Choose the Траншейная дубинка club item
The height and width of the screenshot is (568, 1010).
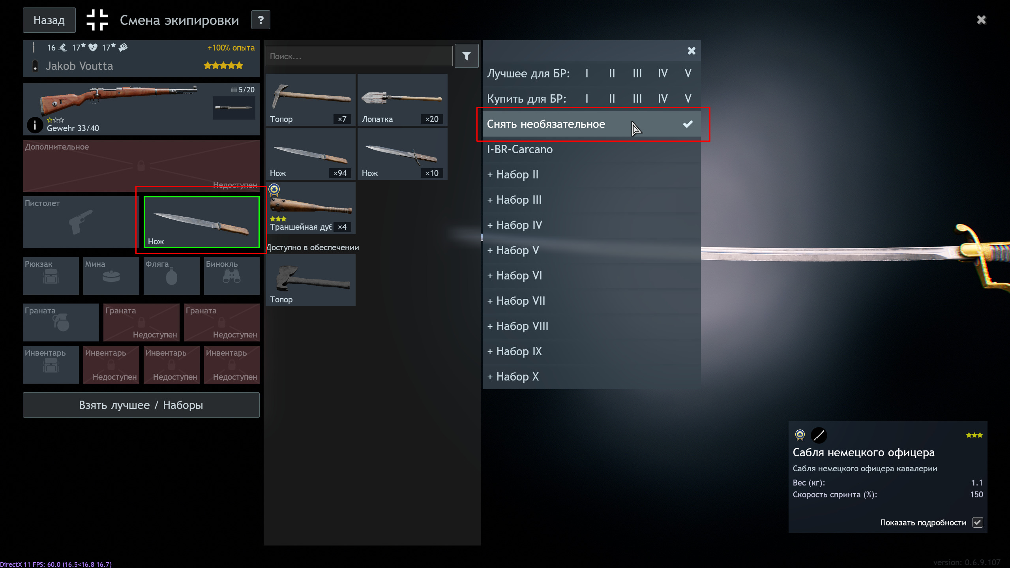310,208
